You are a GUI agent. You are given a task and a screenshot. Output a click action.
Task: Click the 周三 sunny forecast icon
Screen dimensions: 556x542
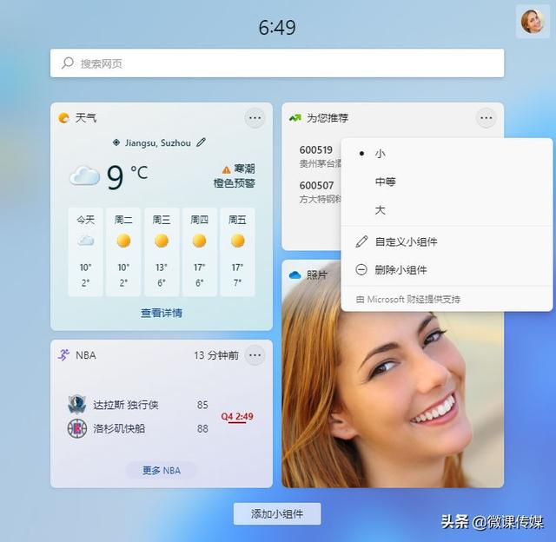162,241
